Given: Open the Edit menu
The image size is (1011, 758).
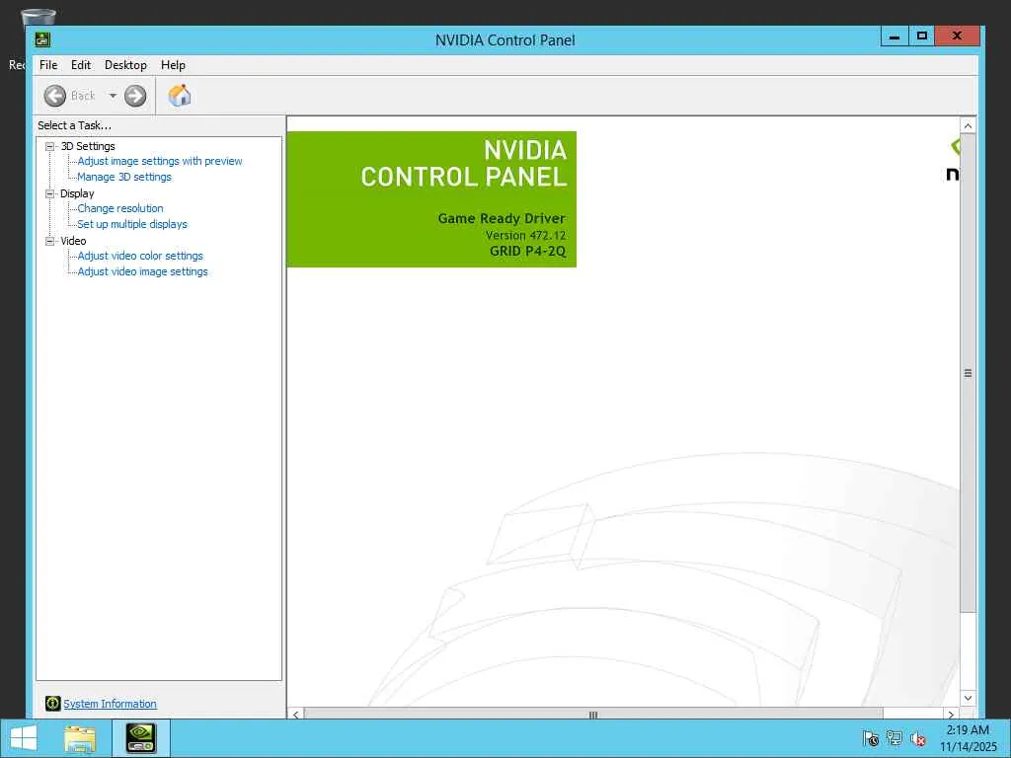Looking at the screenshot, I should (81, 65).
